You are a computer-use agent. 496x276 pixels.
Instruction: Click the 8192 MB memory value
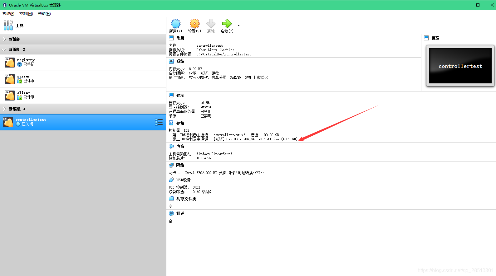[195, 69]
